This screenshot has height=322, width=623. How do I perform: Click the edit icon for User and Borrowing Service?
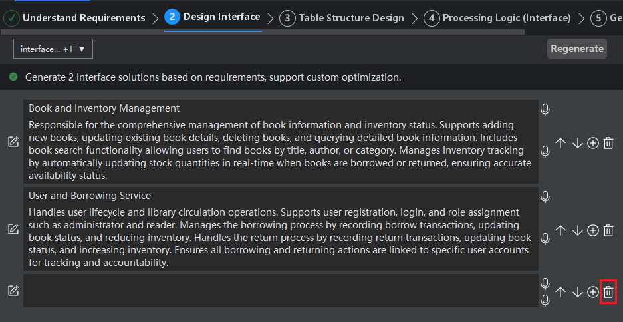coord(13,229)
